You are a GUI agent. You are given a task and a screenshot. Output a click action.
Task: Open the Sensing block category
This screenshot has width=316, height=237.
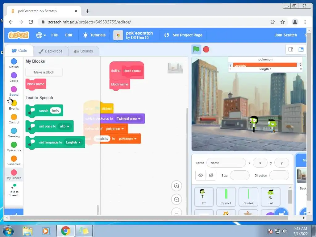(14, 133)
